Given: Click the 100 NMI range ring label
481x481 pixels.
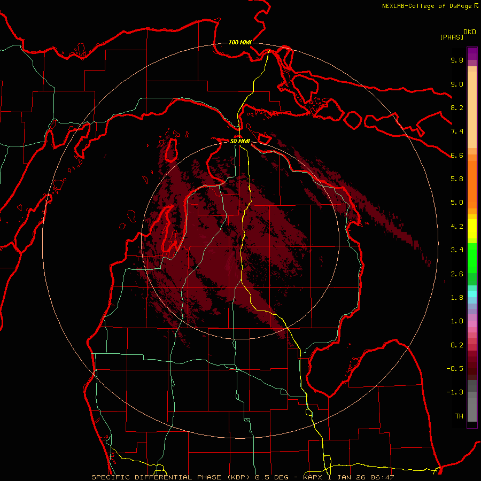Looking at the screenshot, I should coord(240,42).
